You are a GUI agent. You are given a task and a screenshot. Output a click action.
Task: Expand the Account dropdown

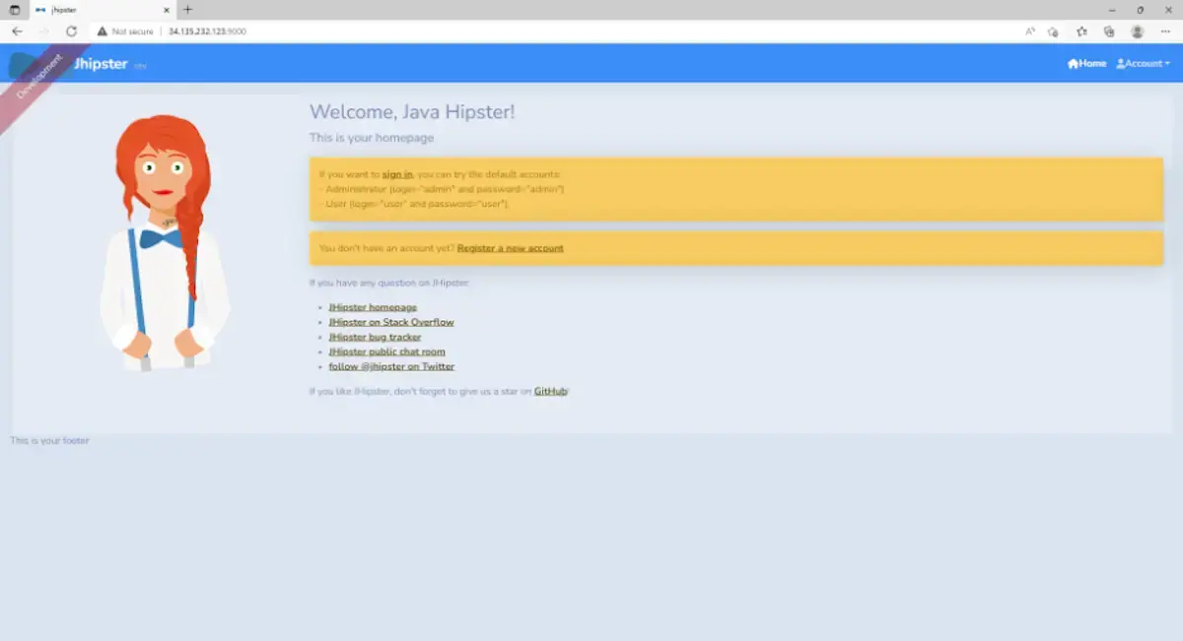1144,64
